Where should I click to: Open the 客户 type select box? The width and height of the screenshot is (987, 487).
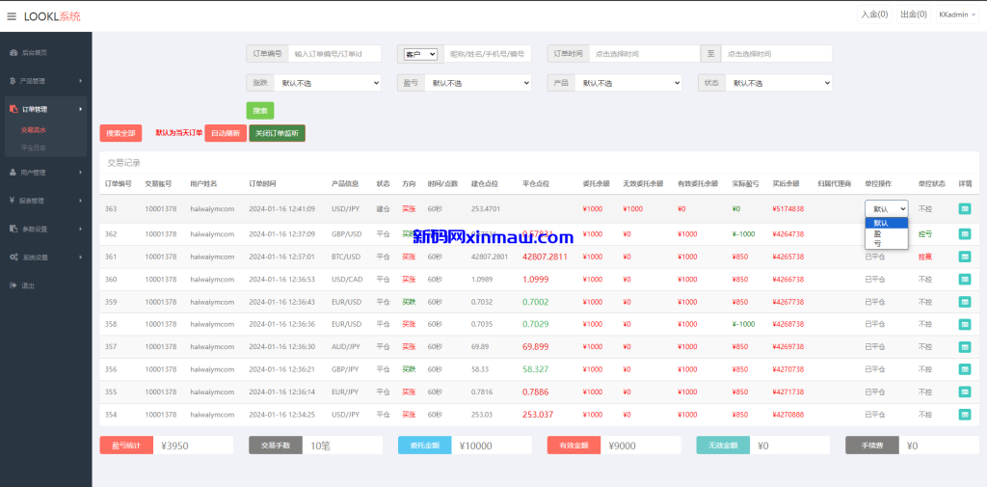point(420,54)
